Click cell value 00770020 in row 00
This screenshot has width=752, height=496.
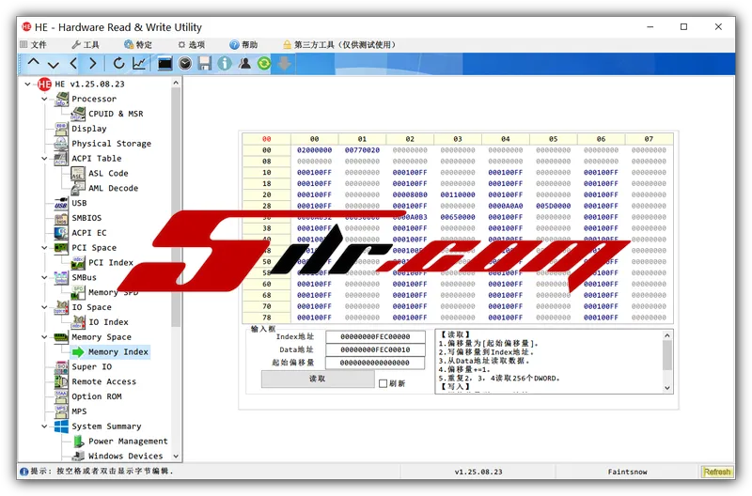click(x=362, y=150)
